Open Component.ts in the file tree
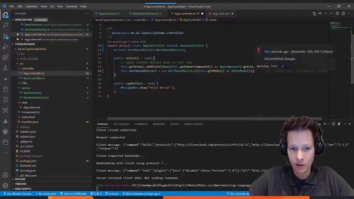 coord(30,112)
